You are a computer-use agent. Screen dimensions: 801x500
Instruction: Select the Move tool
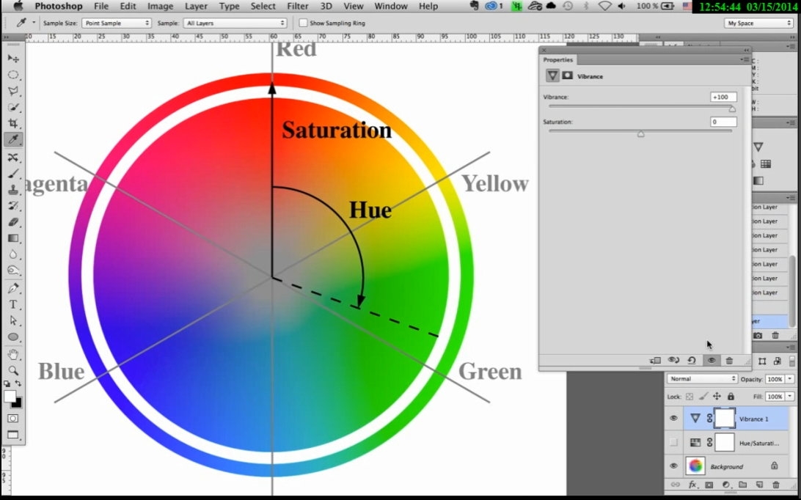click(13, 58)
